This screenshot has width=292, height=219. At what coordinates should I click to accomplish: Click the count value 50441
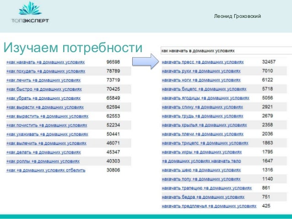click(x=113, y=134)
